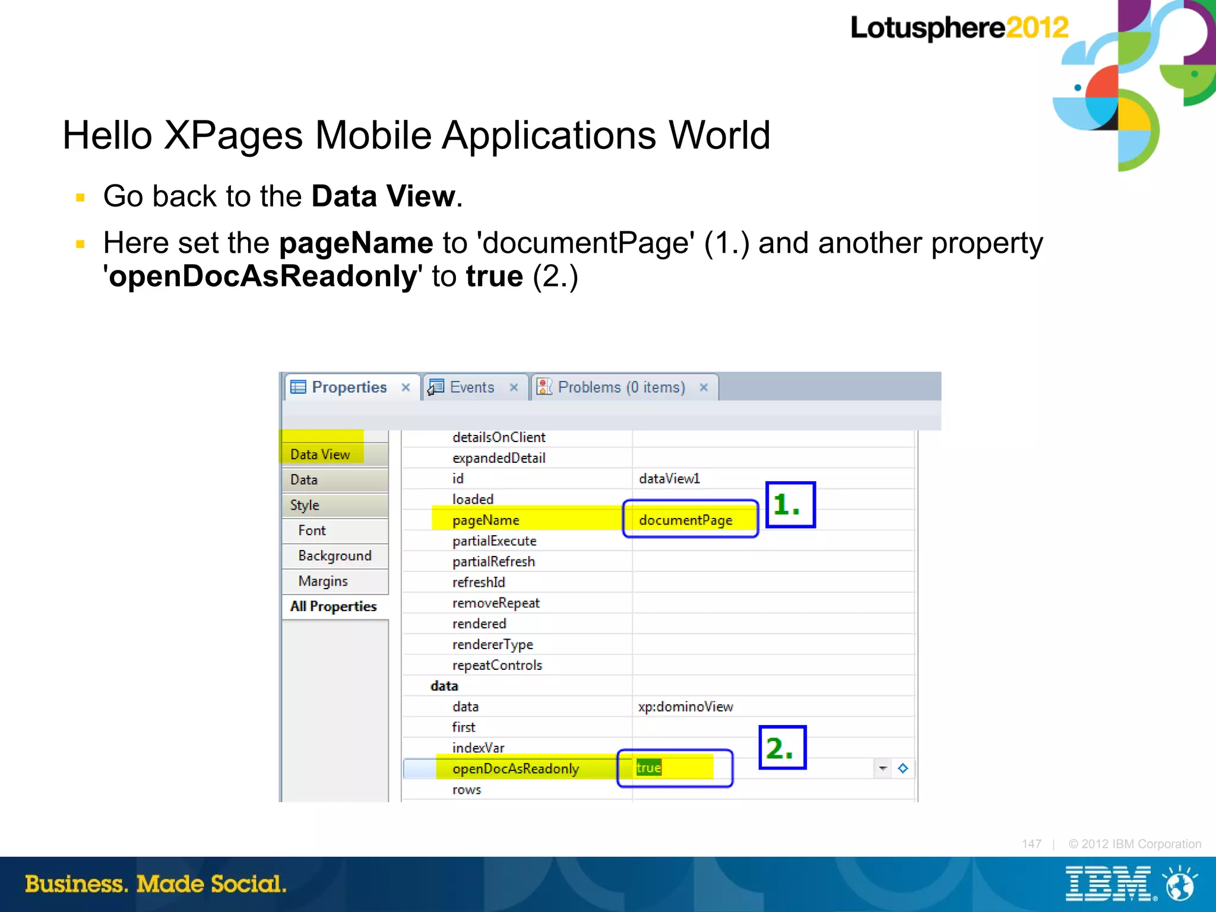This screenshot has height=912, width=1216.
Task: Select the All Properties side tab
Action: click(334, 606)
